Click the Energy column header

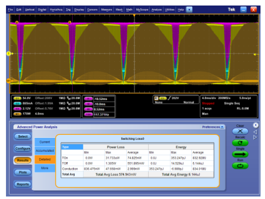[x=181, y=147]
